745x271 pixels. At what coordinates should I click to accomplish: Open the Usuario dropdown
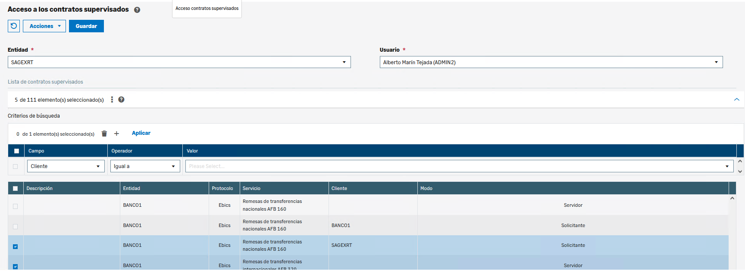coord(551,62)
